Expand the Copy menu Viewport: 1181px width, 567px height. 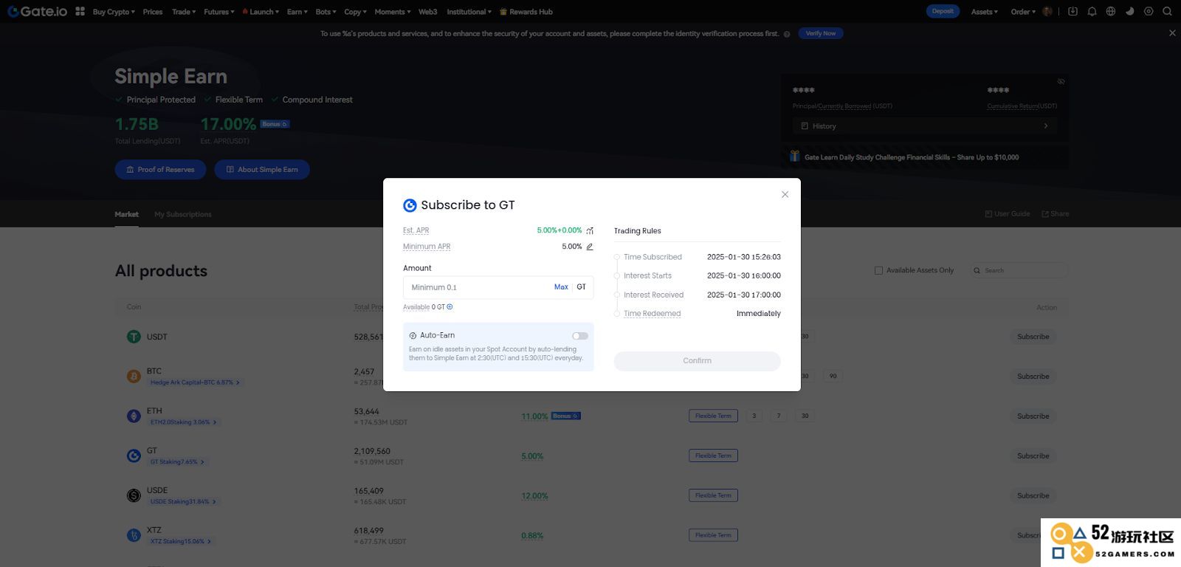click(355, 12)
